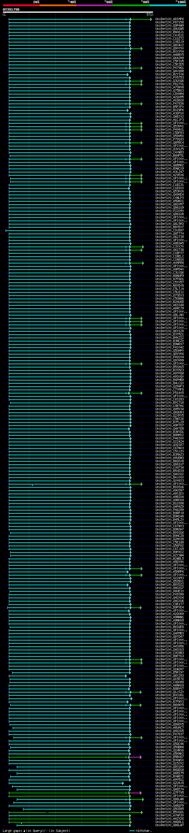Click hit label UniRef100_C4JE21
Viewport: 189px width, 833px height.
(170, 35)
